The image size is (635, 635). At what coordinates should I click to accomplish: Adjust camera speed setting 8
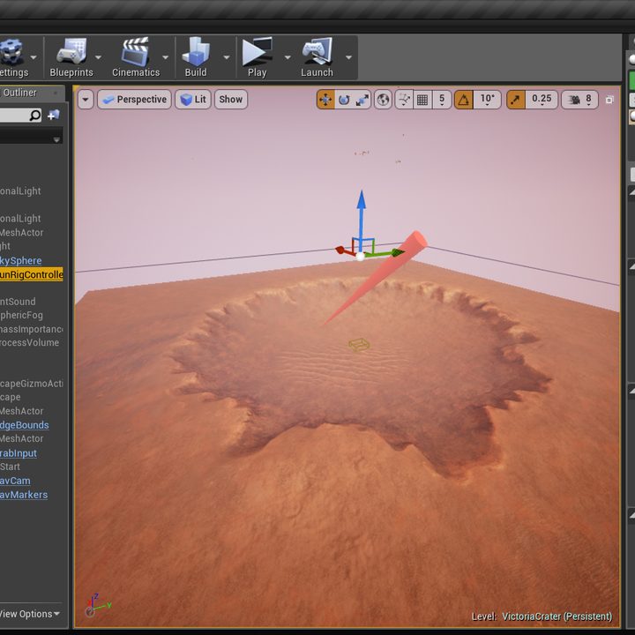point(579,99)
